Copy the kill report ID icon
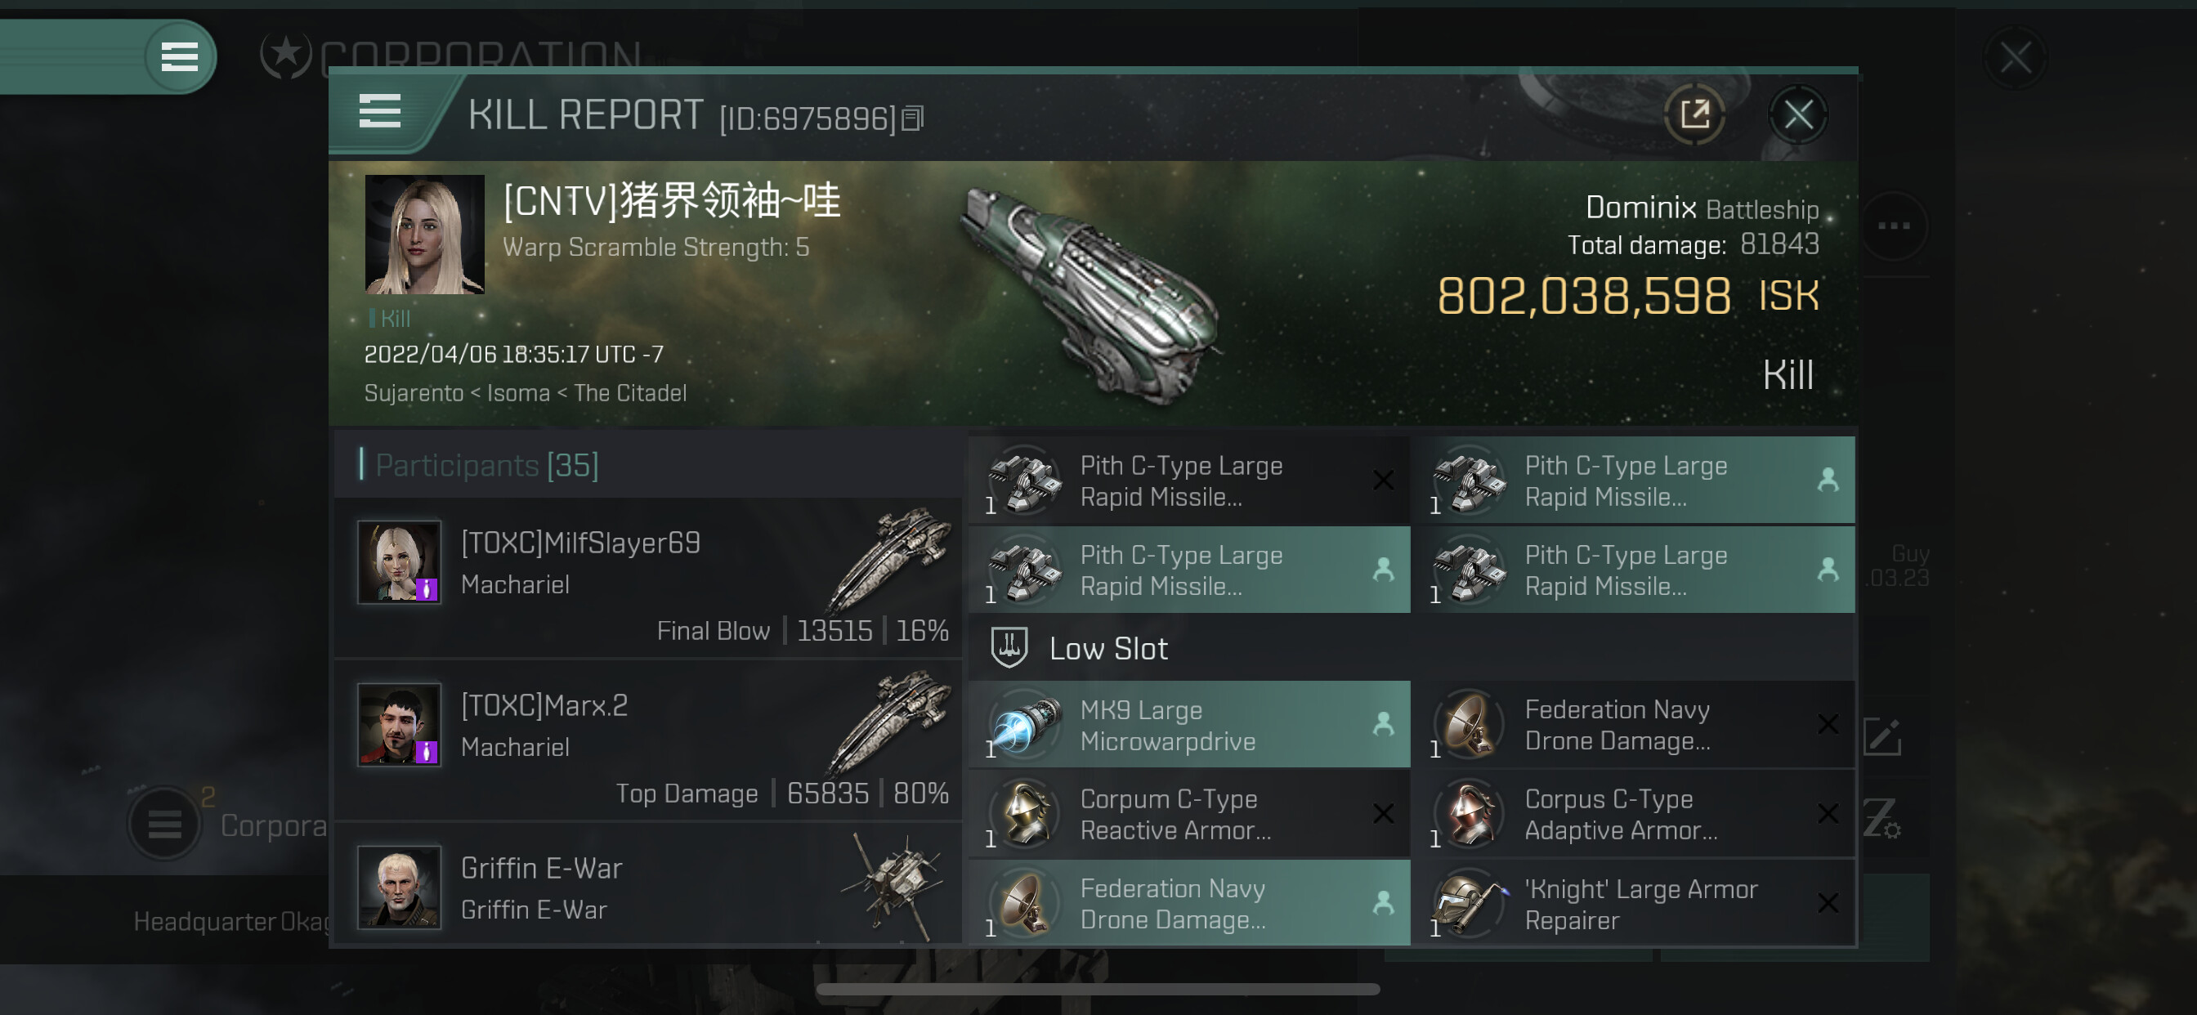Screen dimensions: 2197x1015 point(913,118)
